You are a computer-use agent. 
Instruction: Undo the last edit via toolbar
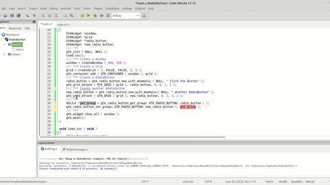tap(27, 16)
